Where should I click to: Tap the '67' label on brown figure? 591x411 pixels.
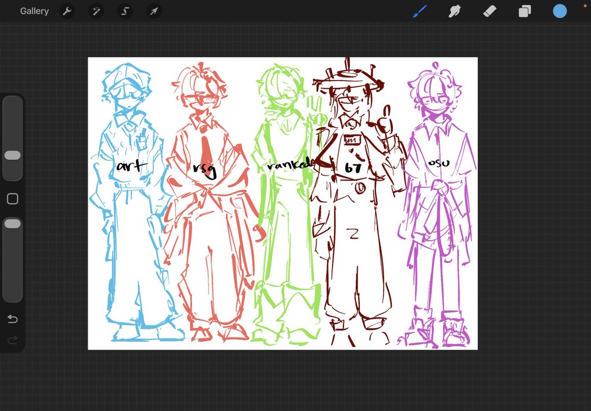[353, 168]
